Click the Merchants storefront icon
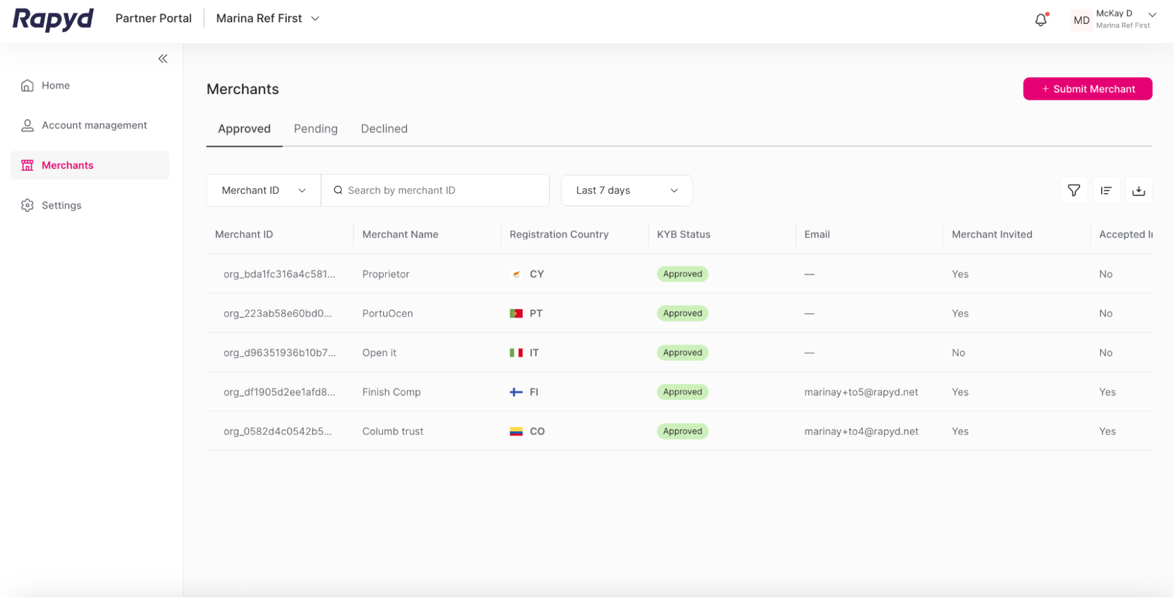 click(27, 165)
